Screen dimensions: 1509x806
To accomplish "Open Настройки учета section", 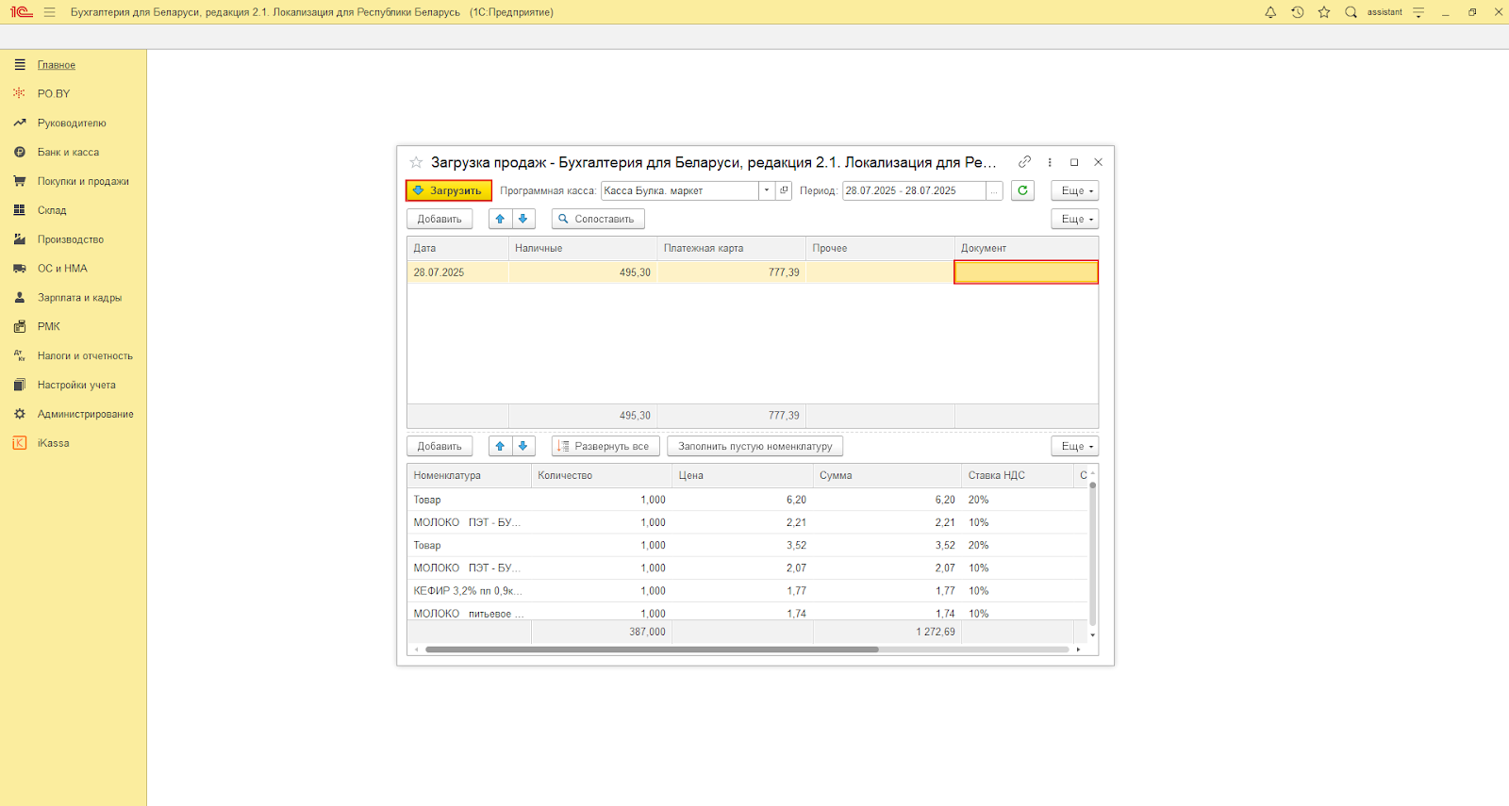I will [x=76, y=386].
